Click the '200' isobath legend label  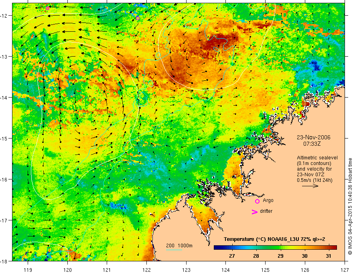tap(170, 246)
